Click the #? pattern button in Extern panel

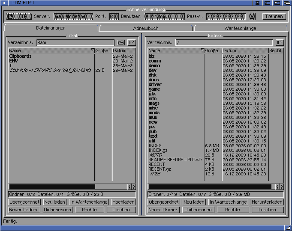(280, 42)
